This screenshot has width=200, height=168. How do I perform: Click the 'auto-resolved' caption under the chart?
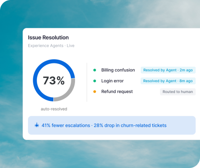[54, 109]
